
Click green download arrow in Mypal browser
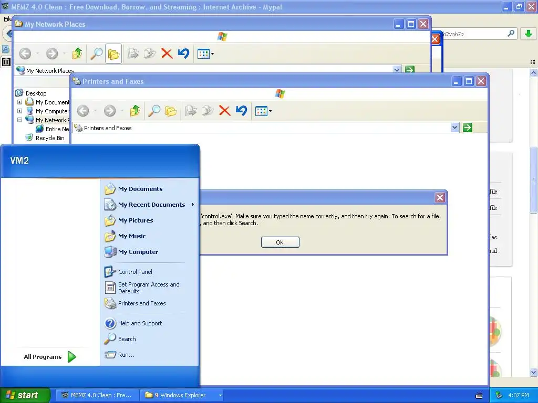[529, 34]
